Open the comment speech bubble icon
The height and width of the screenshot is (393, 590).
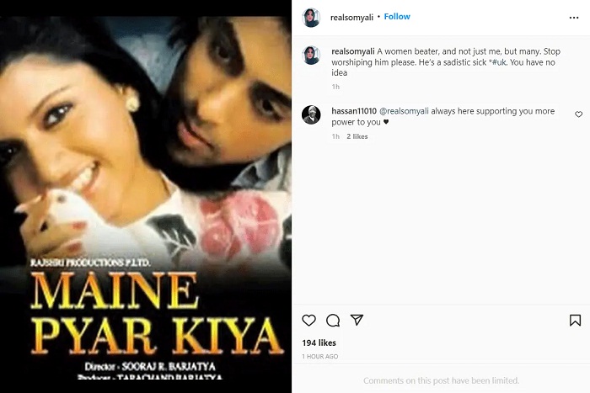click(x=333, y=320)
